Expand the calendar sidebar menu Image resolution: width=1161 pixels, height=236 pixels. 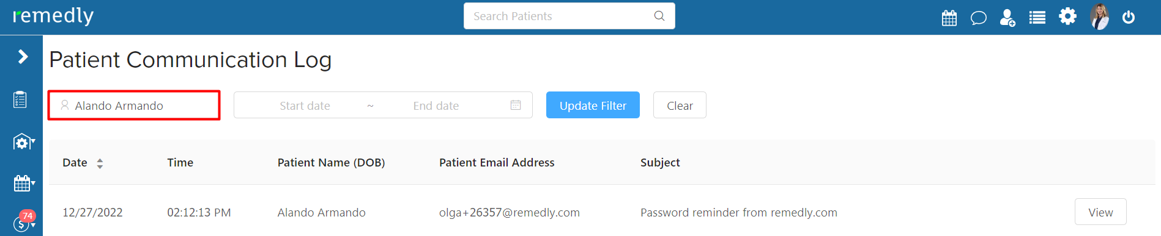[24, 183]
